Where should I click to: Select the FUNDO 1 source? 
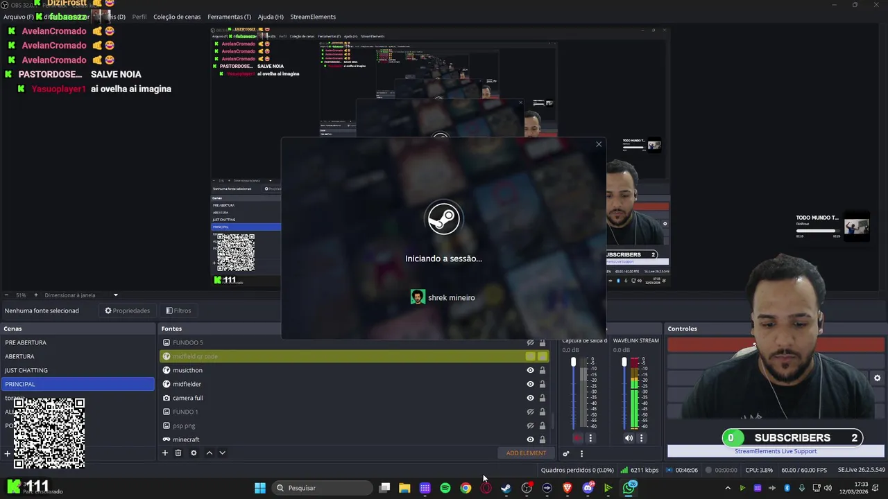[x=185, y=412]
